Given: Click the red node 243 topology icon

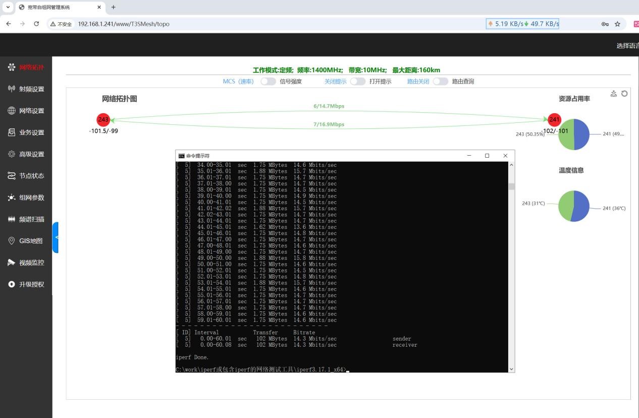Looking at the screenshot, I should point(103,120).
